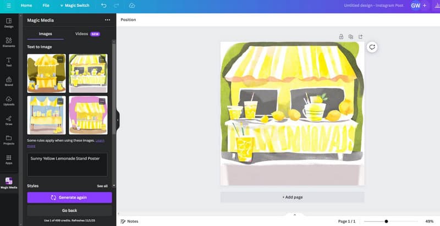
Task: Adjust the zoom slider handle
Action: click(386, 221)
